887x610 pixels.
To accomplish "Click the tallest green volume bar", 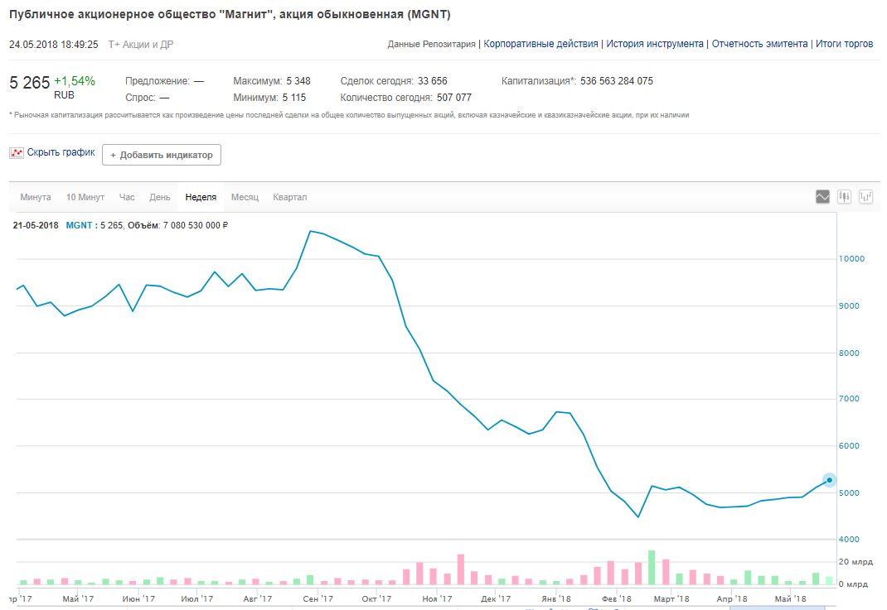I will 652,569.
